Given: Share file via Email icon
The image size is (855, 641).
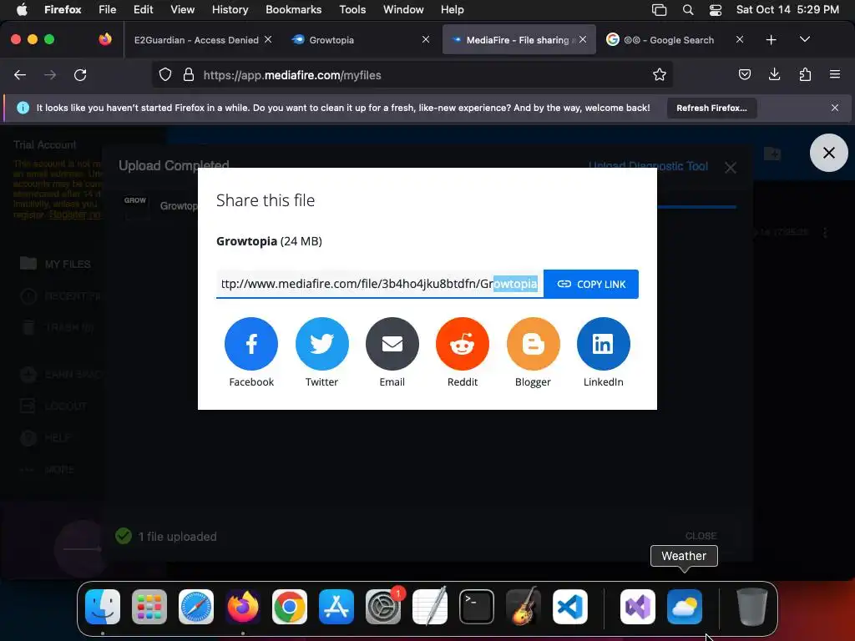Looking at the screenshot, I should (392, 344).
